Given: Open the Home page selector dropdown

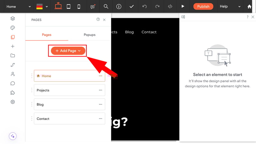Looking at the screenshot, I should 19,6.
